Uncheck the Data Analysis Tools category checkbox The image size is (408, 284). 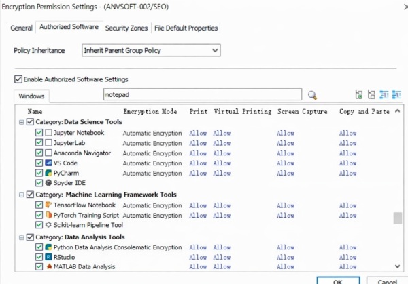(30, 237)
